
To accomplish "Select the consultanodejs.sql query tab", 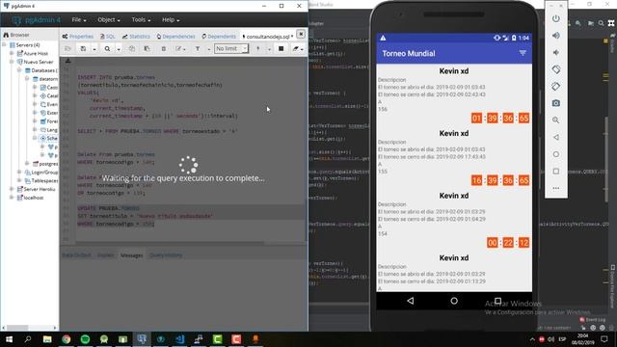I will [268, 37].
